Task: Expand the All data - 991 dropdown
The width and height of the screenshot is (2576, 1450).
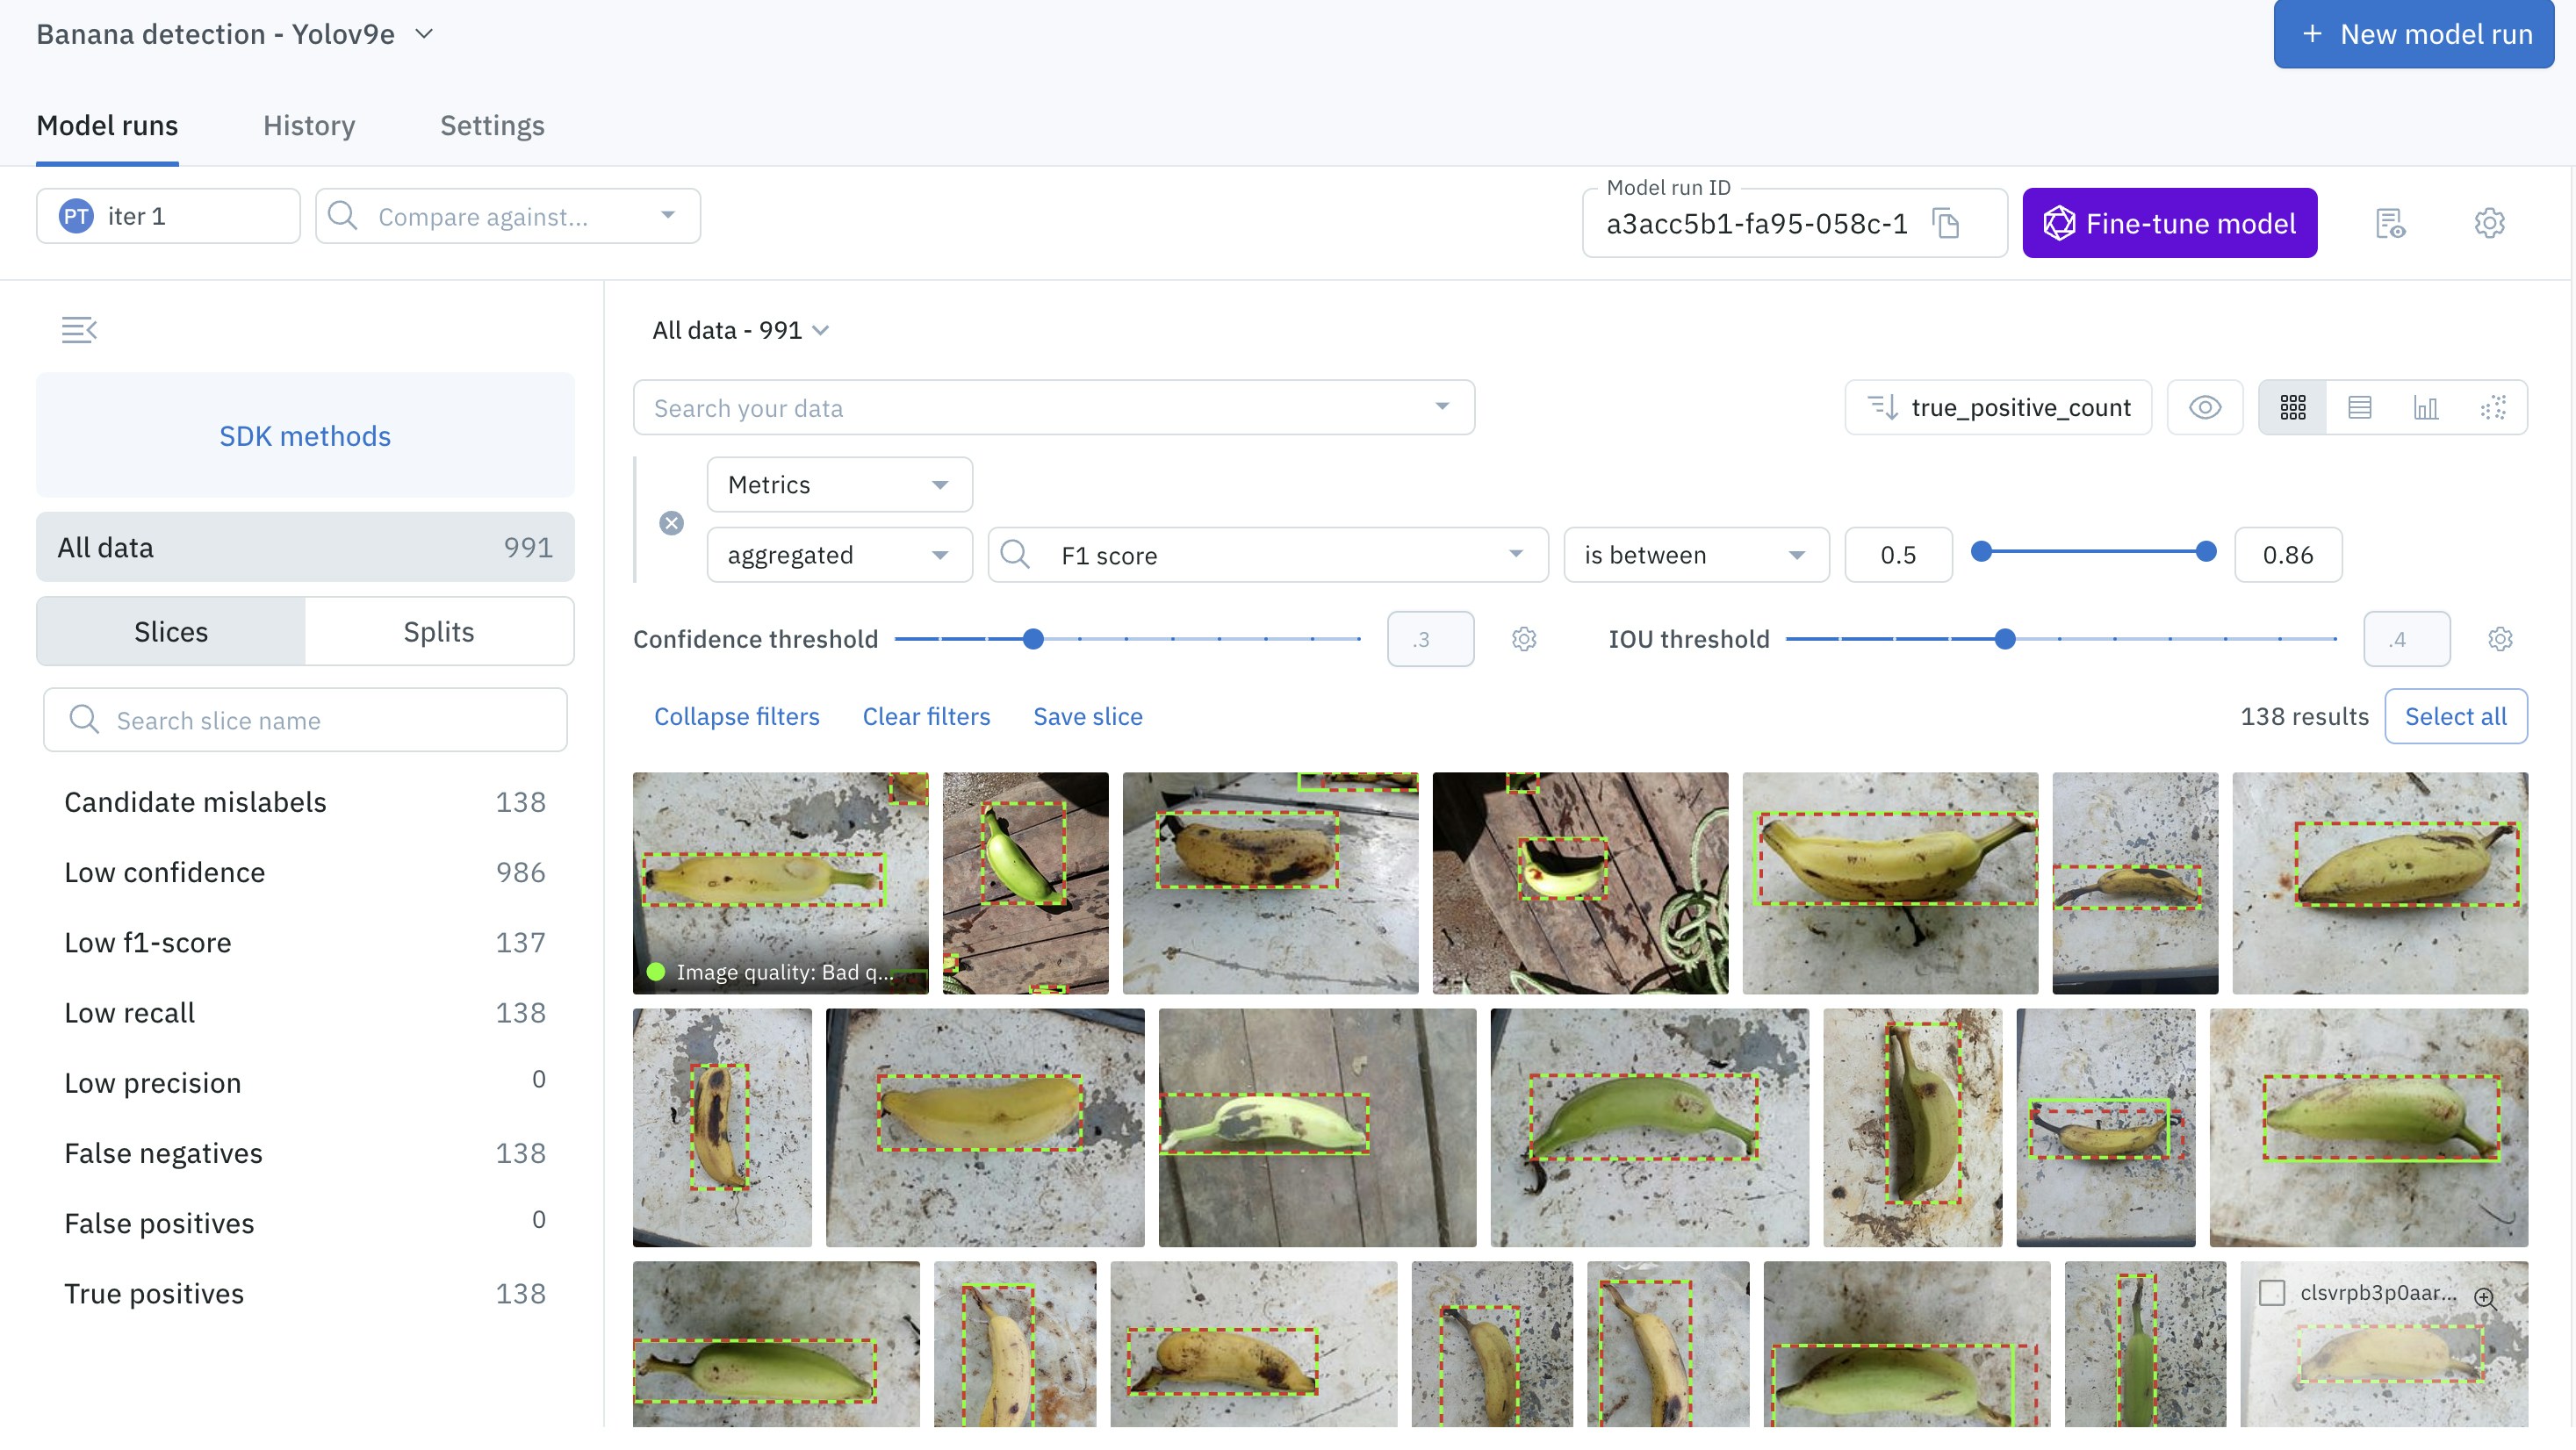Action: point(740,330)
